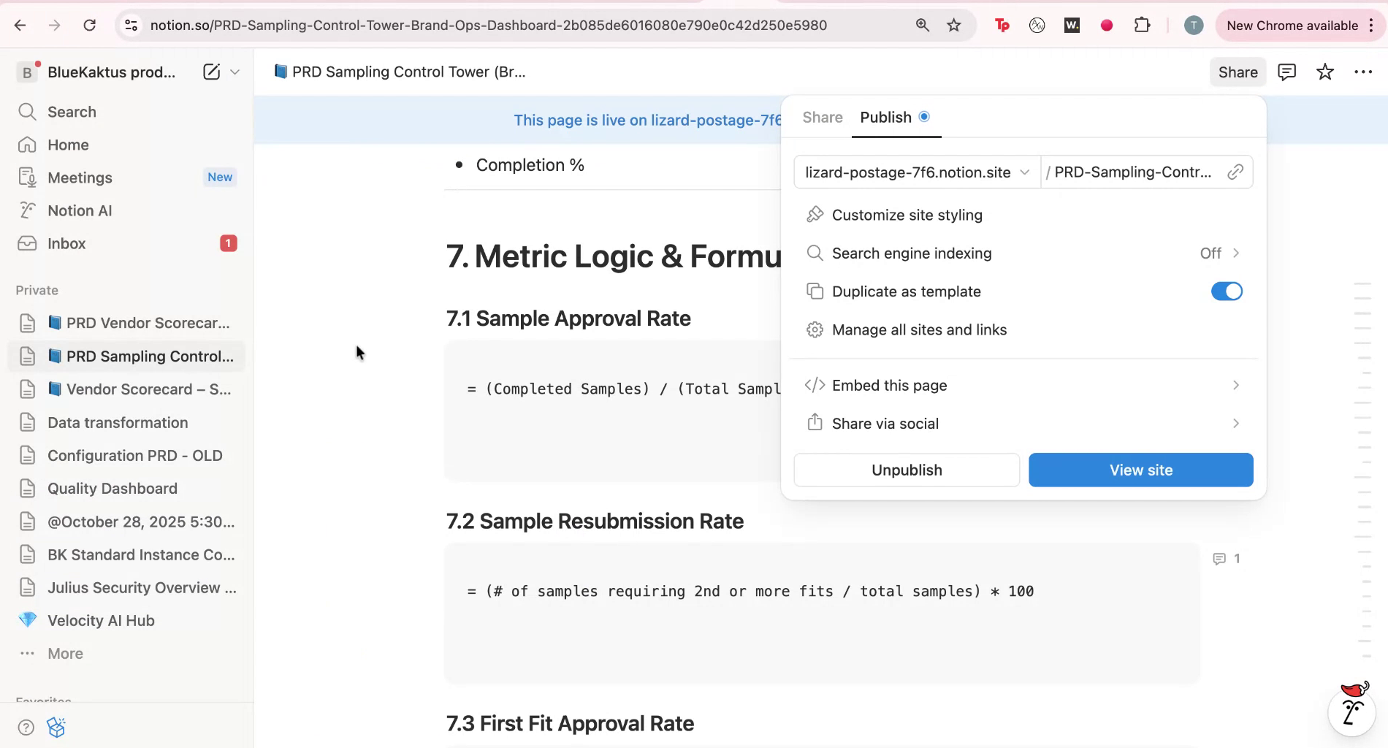Viewport: 1388px width, 748px height.
Task: Open the Inbox from the sidebar
Action: (x=66, y=243)
